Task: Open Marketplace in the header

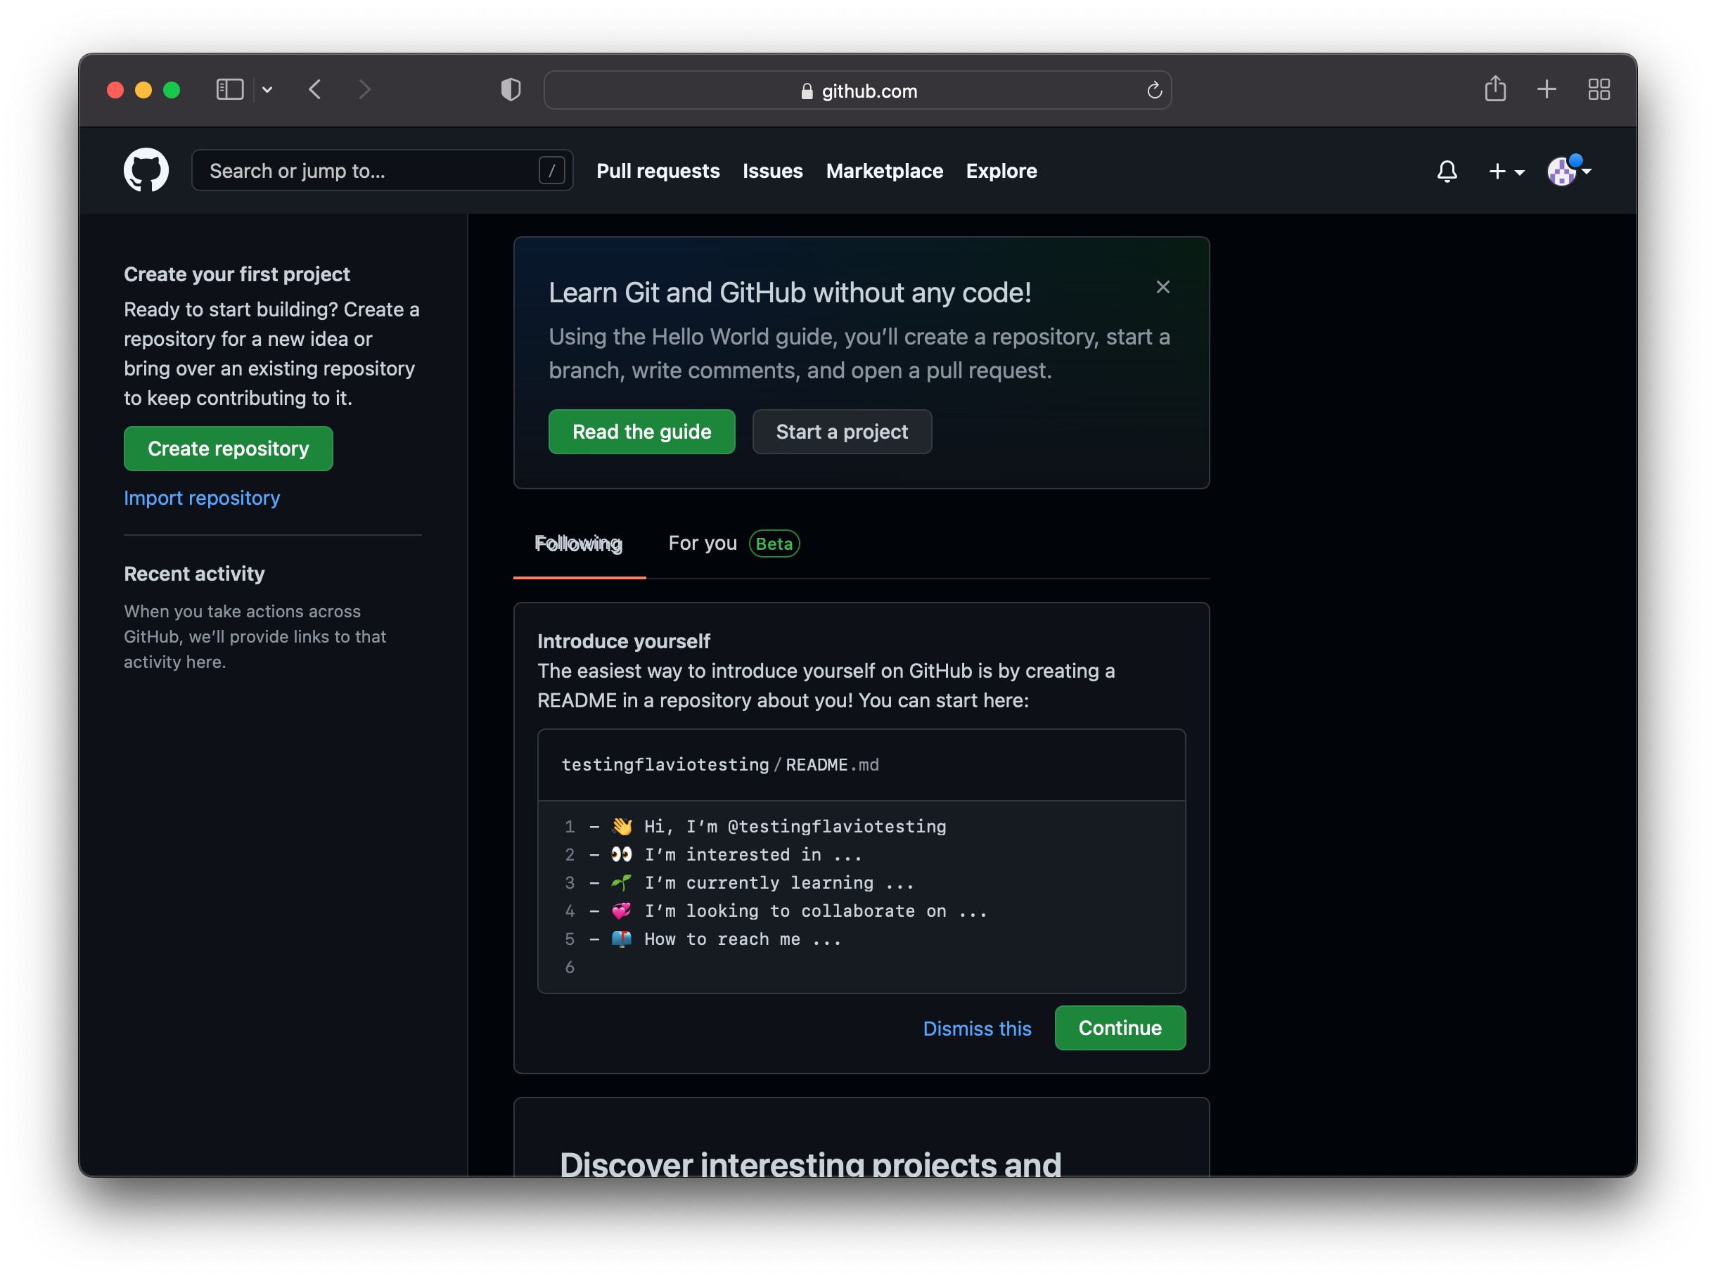Action: point(884,171)
